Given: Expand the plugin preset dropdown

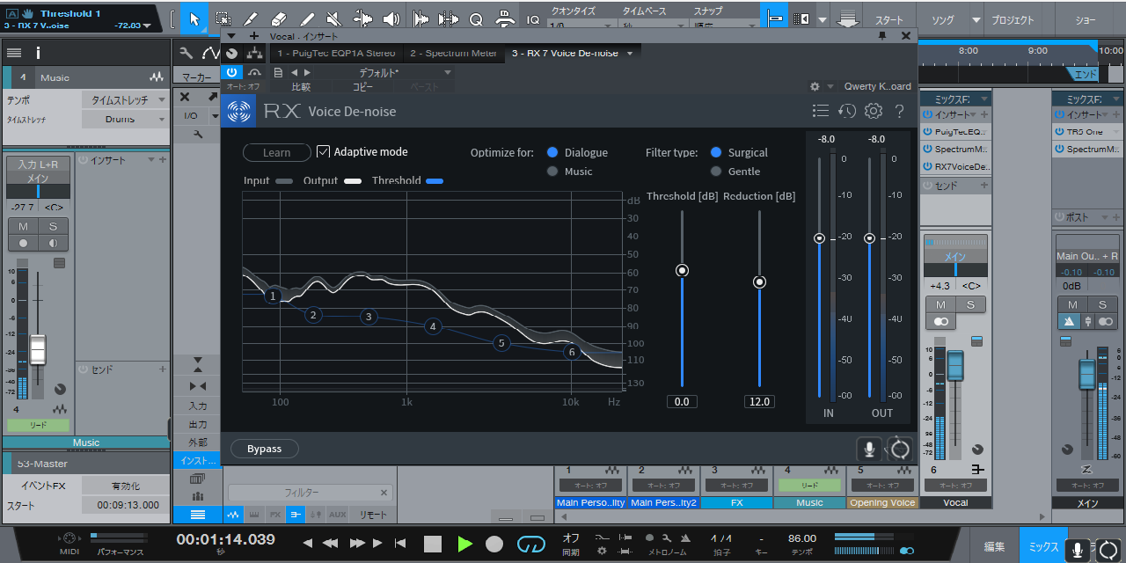Looking at the screenshot, I should pos(447,72).
